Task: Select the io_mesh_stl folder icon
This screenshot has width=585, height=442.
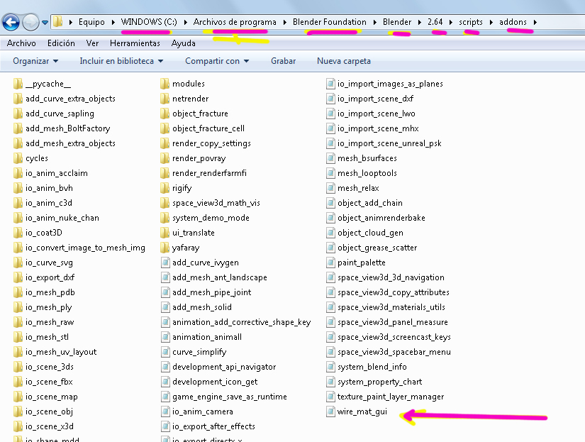Action: pos(18,337)
